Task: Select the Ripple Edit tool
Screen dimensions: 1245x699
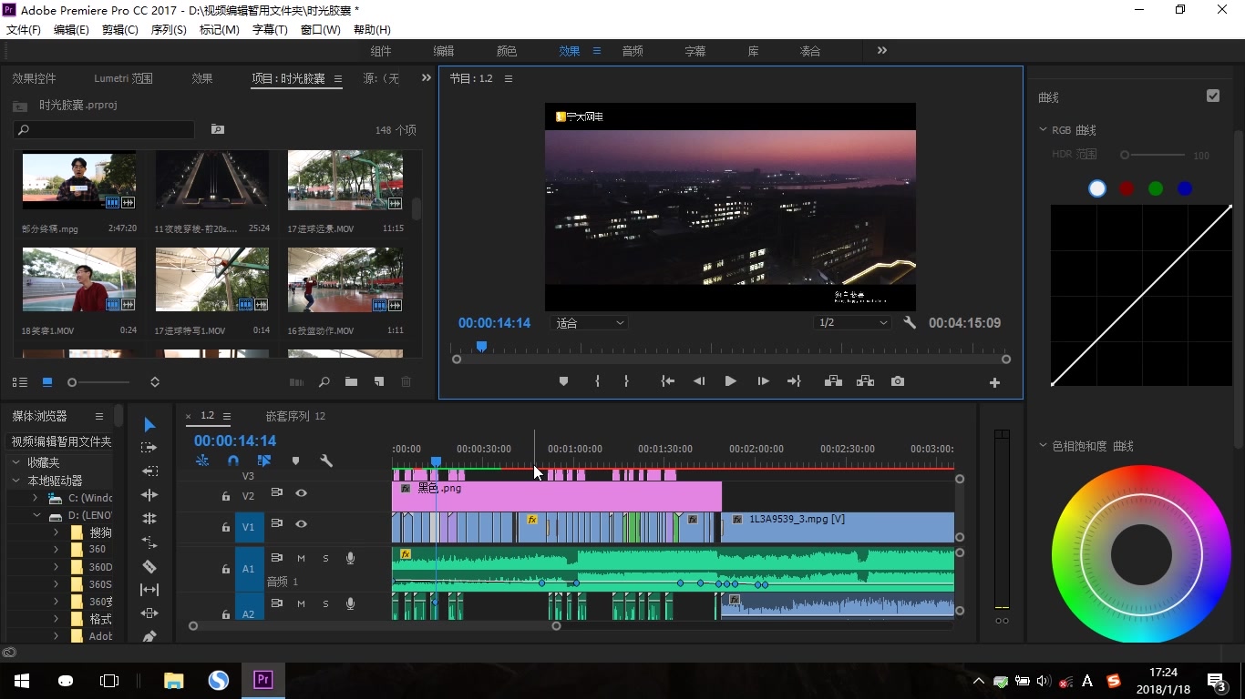Action: point(149,495)
